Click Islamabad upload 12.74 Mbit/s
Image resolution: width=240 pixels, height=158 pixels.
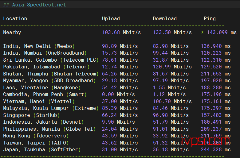tap(120, 67)
